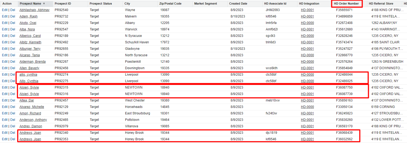The image size is (407, 144).
Task: Open prospect Akoto, Osei
Action: [x=28, y=23]
